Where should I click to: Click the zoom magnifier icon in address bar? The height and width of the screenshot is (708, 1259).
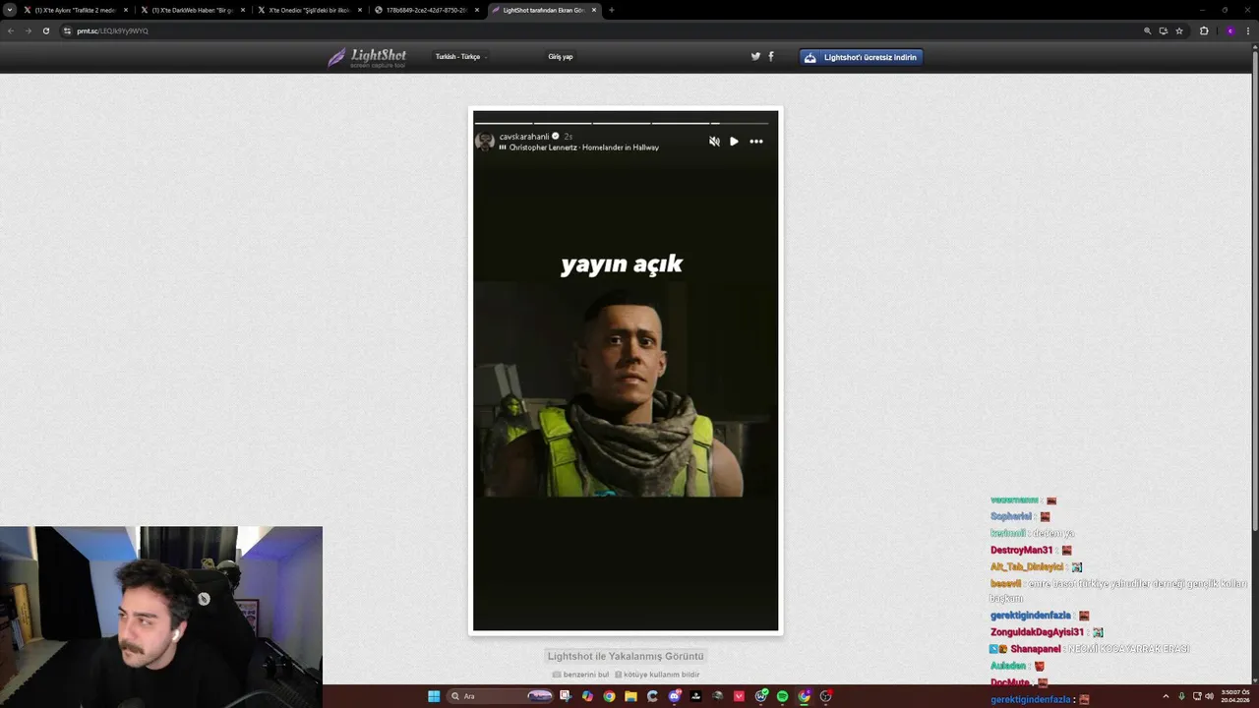(1147, 30)
